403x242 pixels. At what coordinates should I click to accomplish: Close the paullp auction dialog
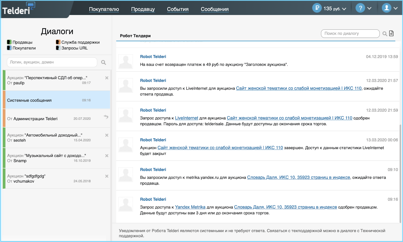pos(107,78)
